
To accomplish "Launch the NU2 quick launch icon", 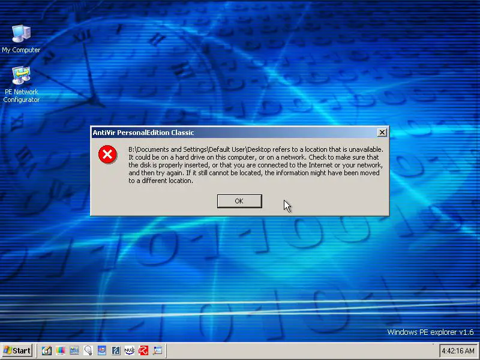I will (130, 350).
